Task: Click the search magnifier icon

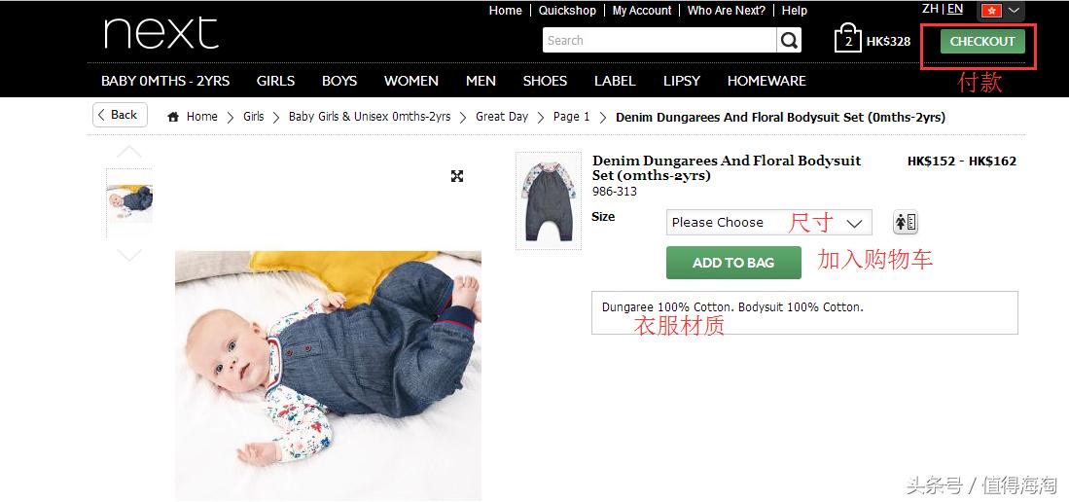Action: click(789, 40)
